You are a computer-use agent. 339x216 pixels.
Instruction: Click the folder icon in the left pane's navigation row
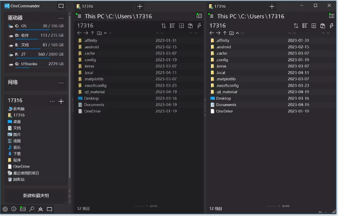pyautogui.click(x=99, y=33)
